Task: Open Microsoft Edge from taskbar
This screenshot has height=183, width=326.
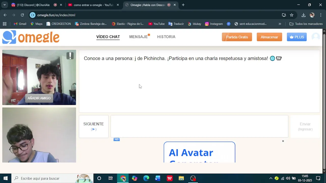Action: point(146,178)
